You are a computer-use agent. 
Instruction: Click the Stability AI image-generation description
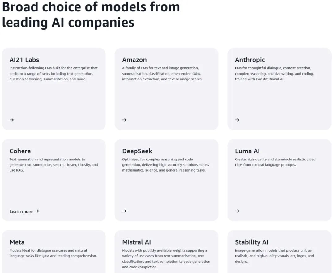[x=274, y=256]
